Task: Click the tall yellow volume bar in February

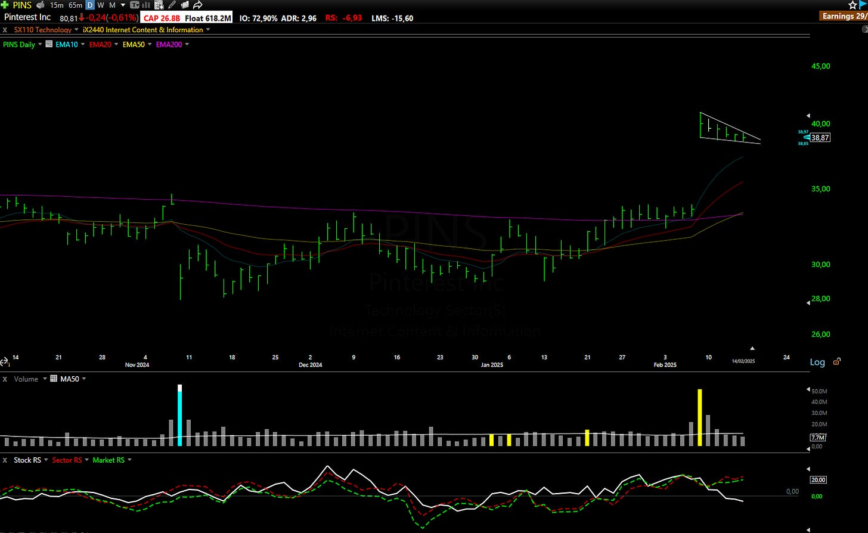Action: coord(700,417)
